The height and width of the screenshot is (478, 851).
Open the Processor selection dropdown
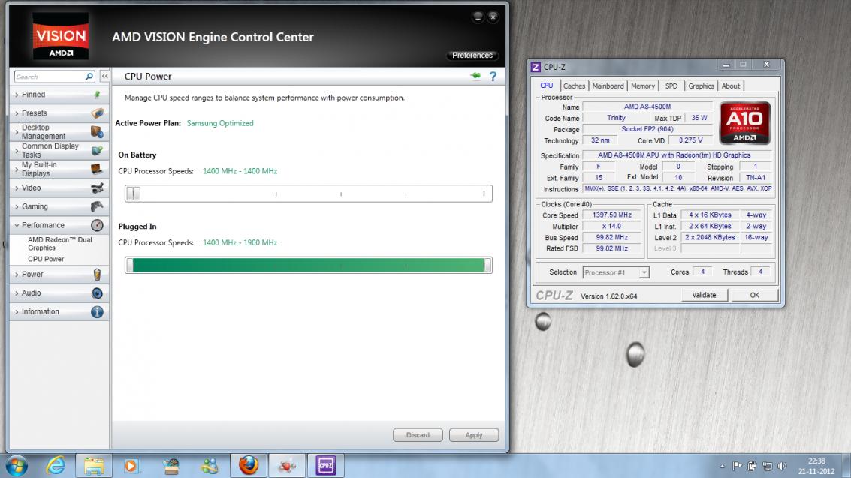[616, 272]
